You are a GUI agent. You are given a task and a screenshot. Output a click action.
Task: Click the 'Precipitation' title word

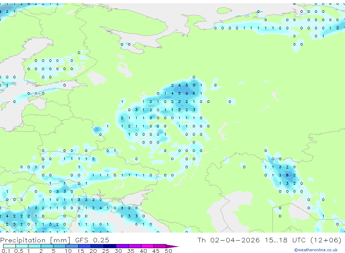(23, 240)
